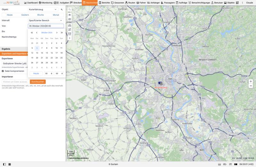Toggle the left panel layout icon
Viewport: 256px width, 167px height.
point(4,164)
